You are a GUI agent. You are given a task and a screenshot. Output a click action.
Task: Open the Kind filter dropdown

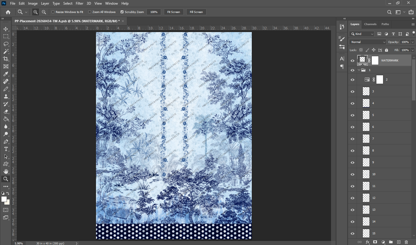pos(362,34)
